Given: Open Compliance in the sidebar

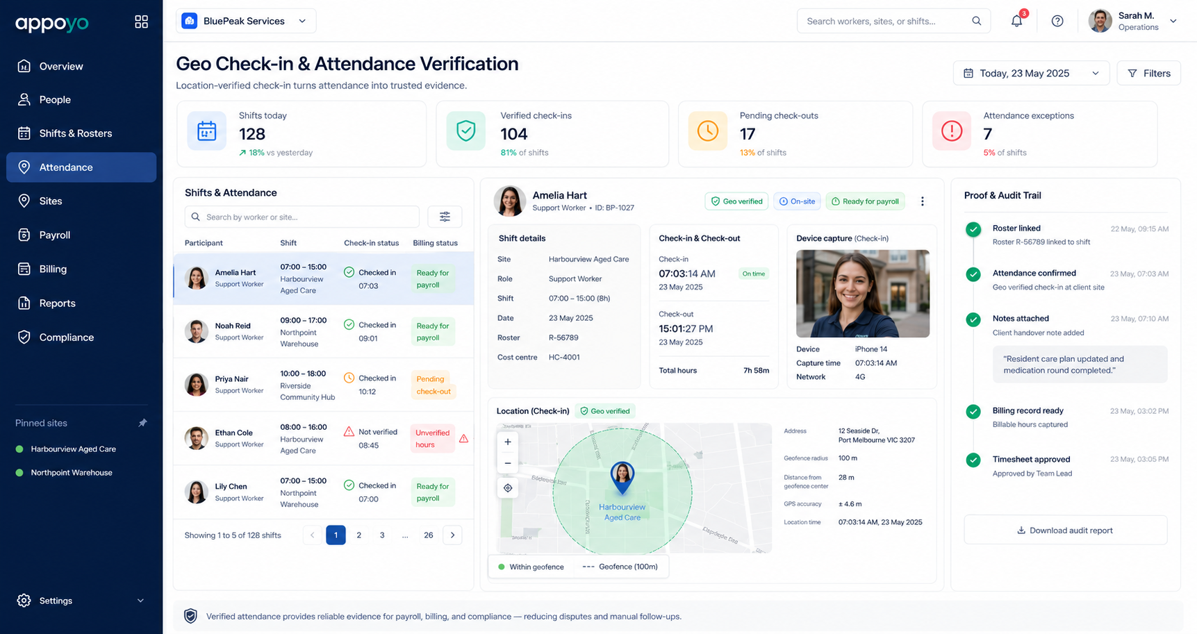Looking at the screenshot, I should pos(81,337).
